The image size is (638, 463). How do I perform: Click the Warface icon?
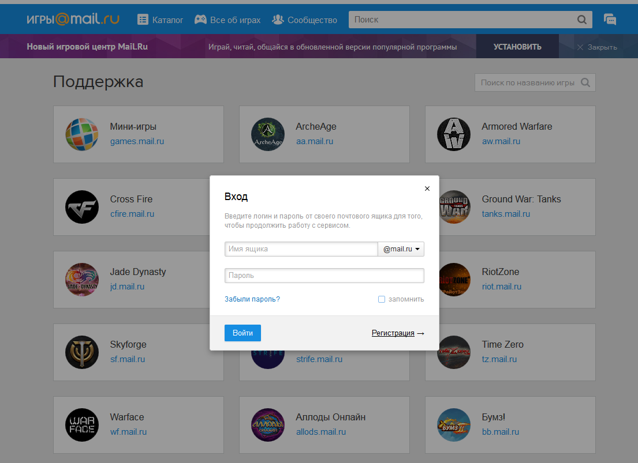[x=82, y=425]
